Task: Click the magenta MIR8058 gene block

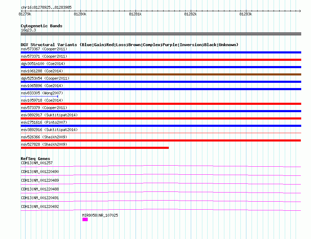Action: [85, 219]
